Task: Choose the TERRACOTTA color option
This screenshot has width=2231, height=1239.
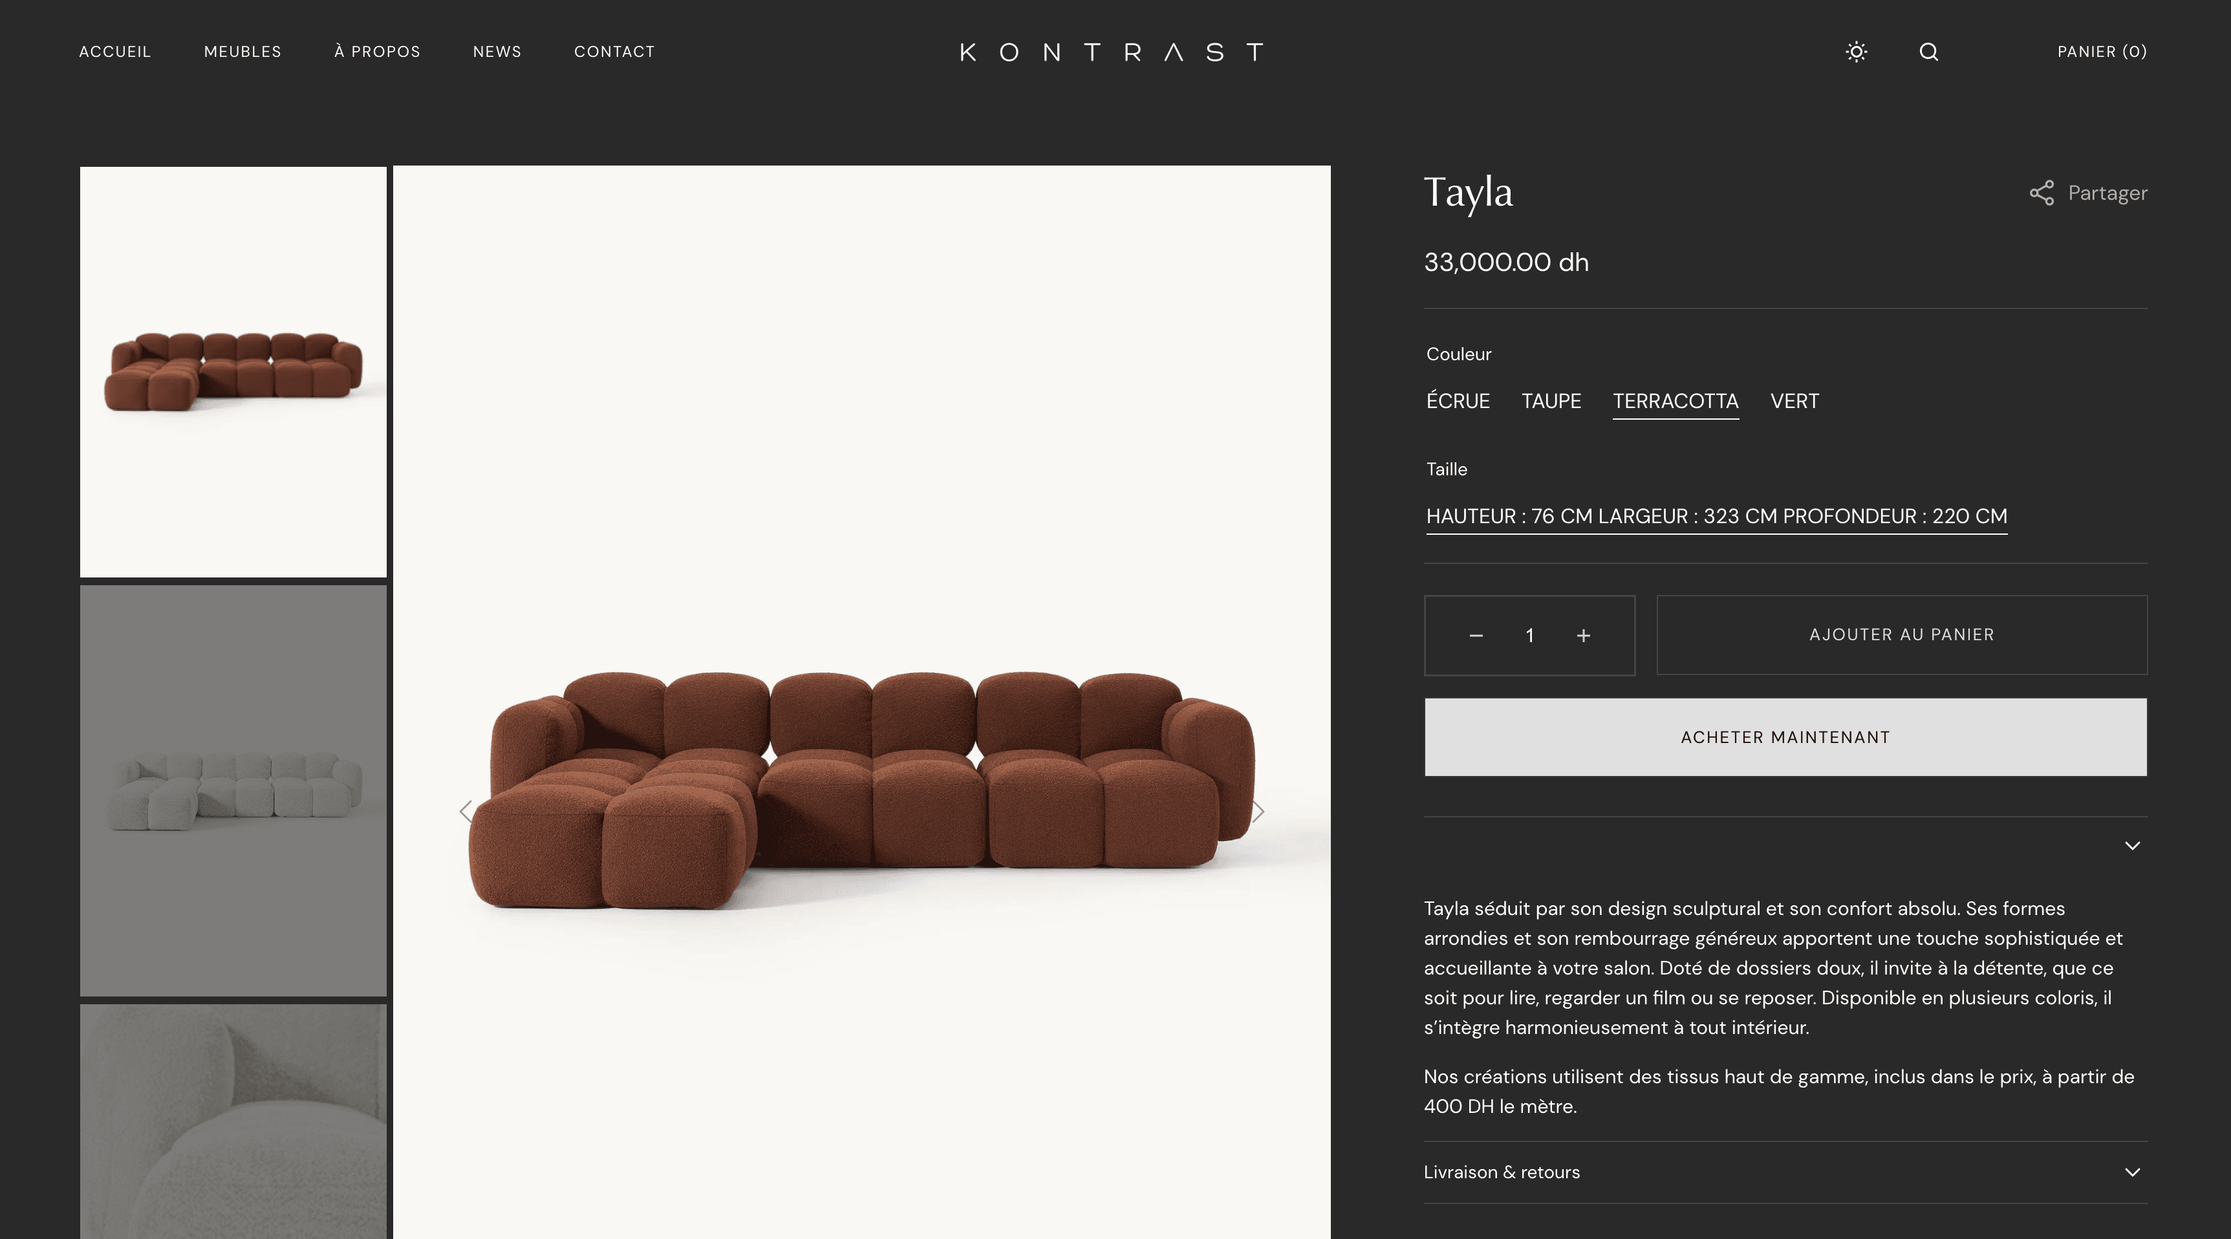Action: pyautogui.click(x=1675, y=402)
